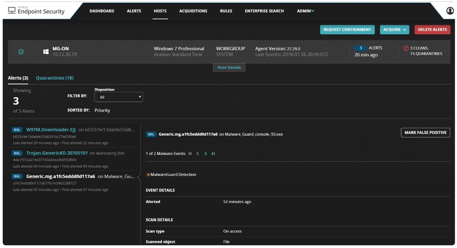Viewport: 457px width, 248px height.
Task: Click the cleans and quarantines prohibited icon
Action: pos(406,48)
